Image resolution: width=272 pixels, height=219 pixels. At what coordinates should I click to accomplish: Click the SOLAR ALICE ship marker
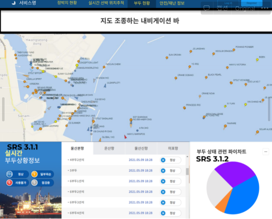coord(257,132)
